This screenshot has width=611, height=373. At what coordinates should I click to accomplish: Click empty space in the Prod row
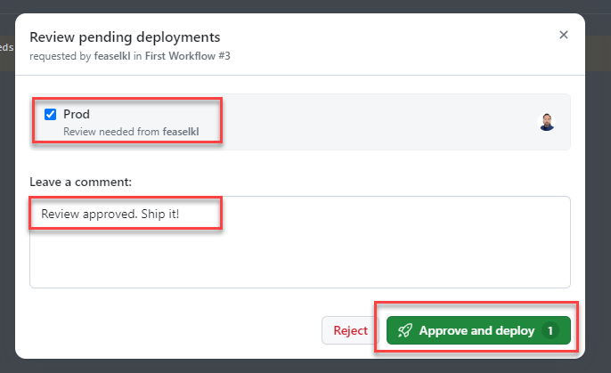coord(374,122)
